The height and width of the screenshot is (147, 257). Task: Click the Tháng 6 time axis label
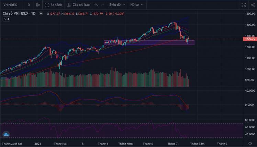tap(148, 144)
